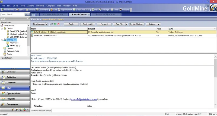Open Options from the main toolbar
Image resolution: width=217 pixels, height=116 pixels.
point(124,10)
